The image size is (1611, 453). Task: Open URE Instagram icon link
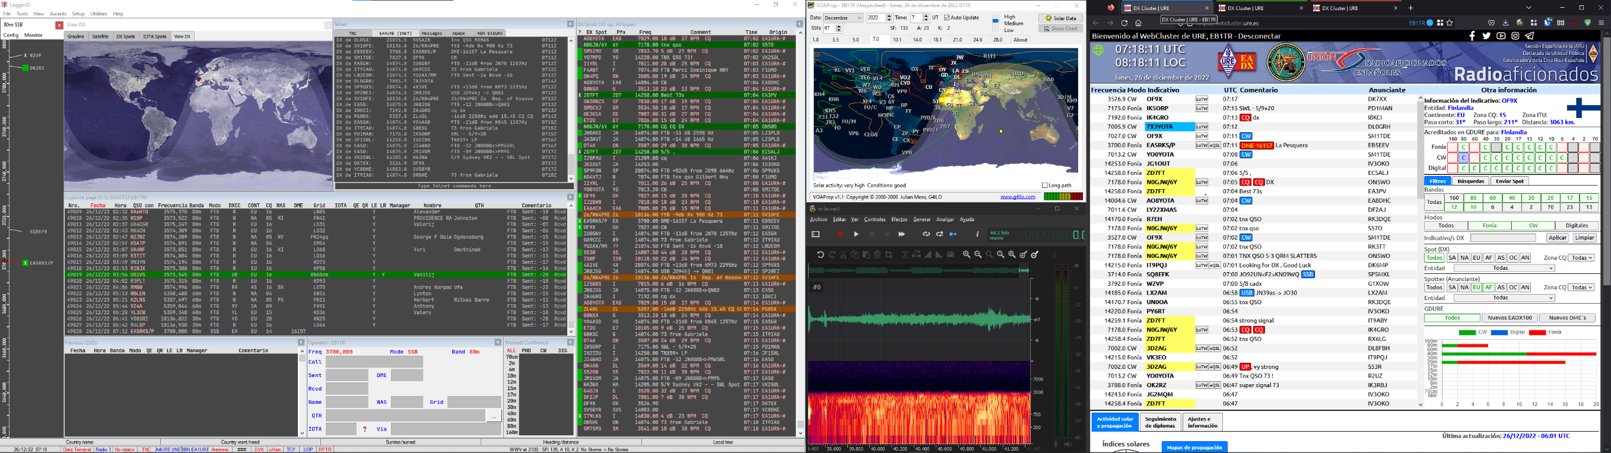(1515, 36)
